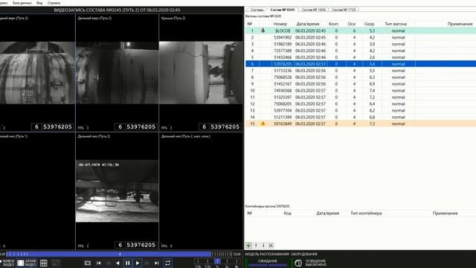Select the 'Крыша (Путь 2)' camera feed
Screen dimensions: 476x268
pos(201,73)
